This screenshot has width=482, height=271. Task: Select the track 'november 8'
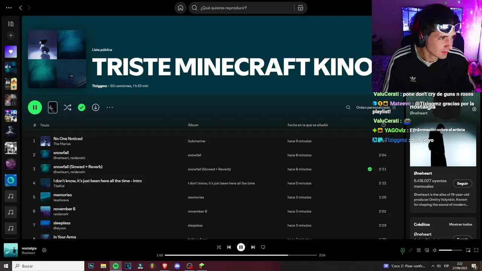click(x=64, y=209)
